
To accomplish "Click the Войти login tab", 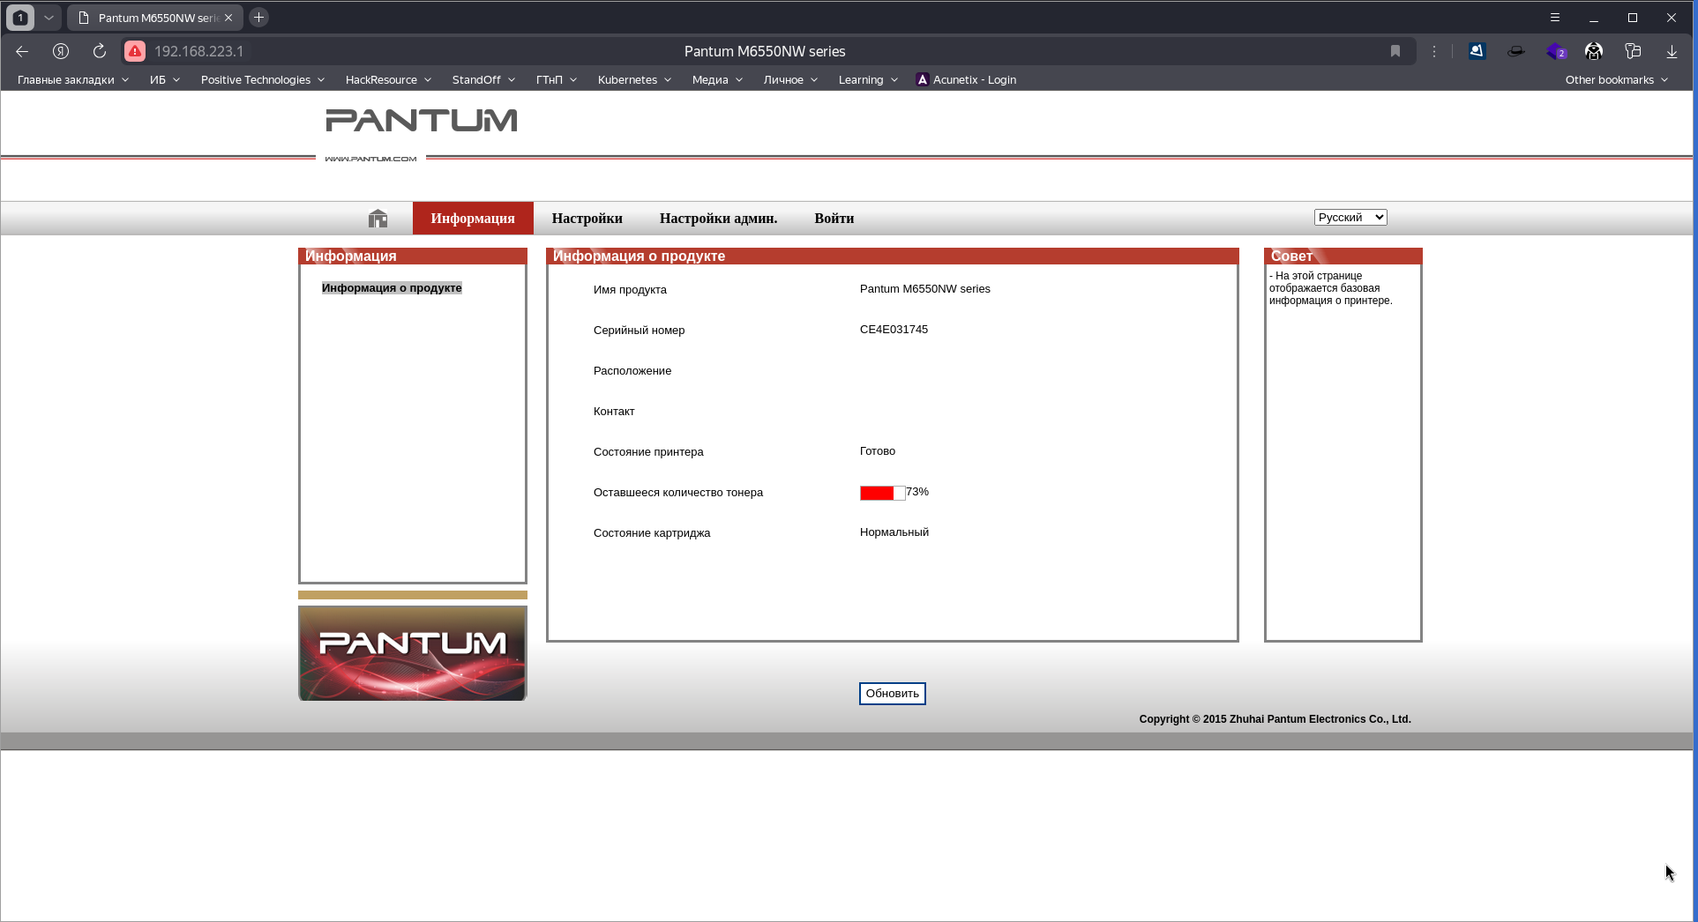I will [834, 219].
